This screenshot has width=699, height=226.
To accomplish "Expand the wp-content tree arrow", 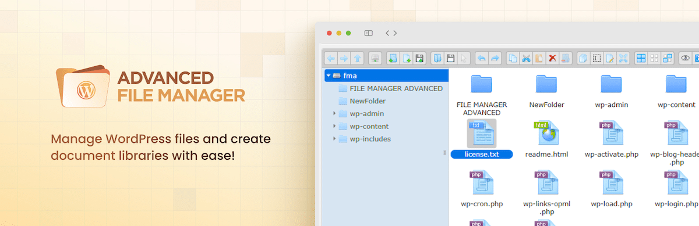I will [x=334, y=126].
